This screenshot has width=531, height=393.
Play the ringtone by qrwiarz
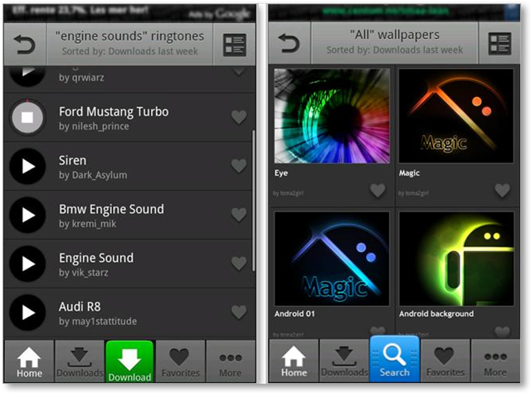pos(27,75)
